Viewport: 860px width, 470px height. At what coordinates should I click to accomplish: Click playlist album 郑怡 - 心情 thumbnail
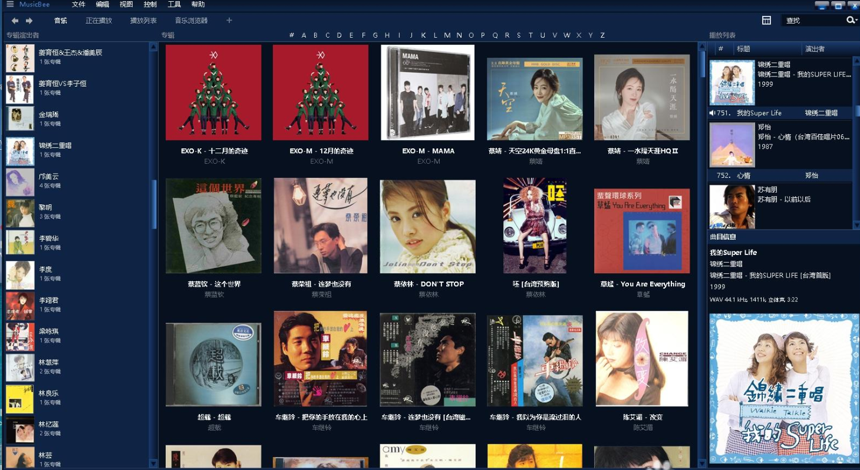pyautogui.click(x=732, y=145)
